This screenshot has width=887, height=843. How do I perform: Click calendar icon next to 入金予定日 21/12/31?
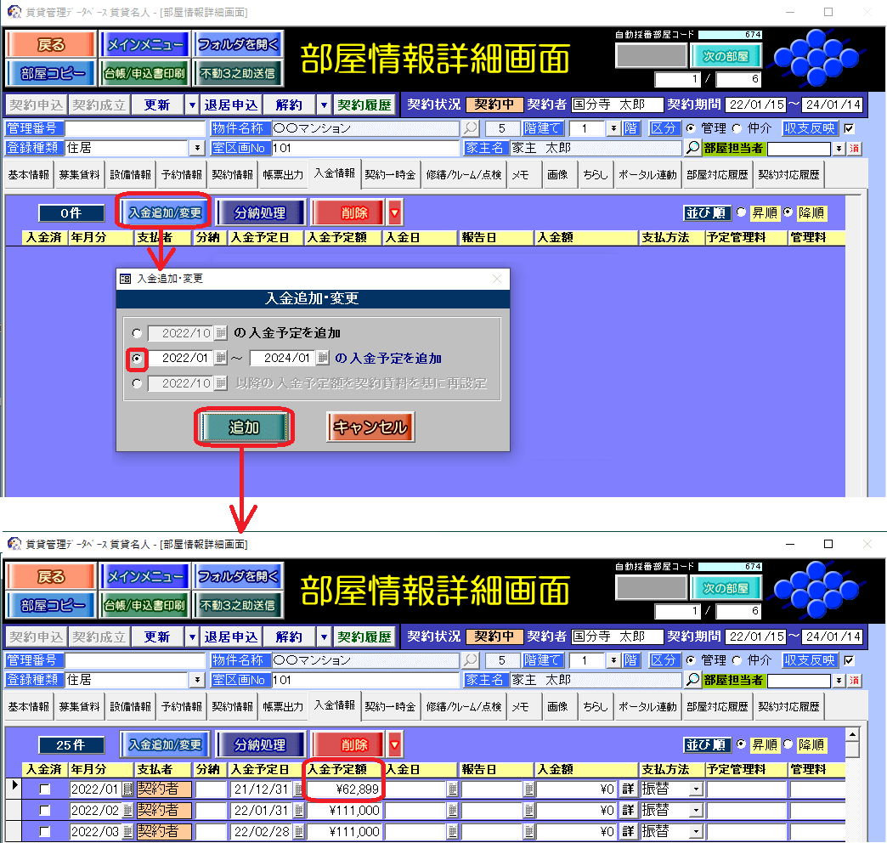click(x=298, y=789)
